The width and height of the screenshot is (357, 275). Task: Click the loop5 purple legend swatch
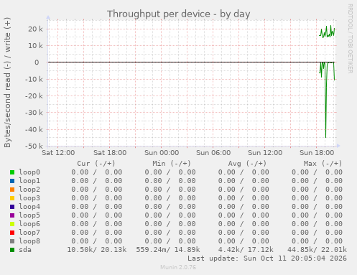point(12,215)
